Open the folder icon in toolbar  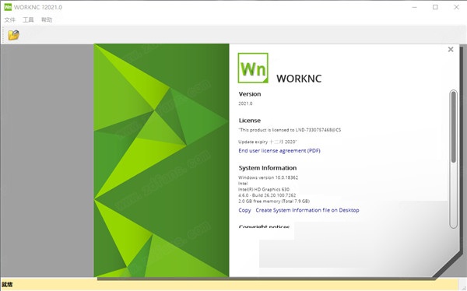[14, 35]
